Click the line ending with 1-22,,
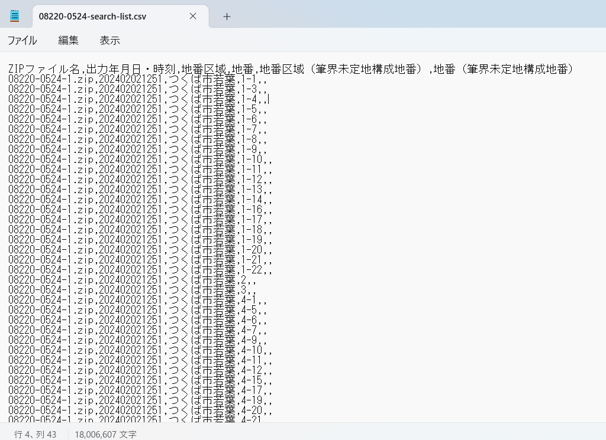Image resolution: width=606 pixels, height=440 pixels. tap(140, 269)
